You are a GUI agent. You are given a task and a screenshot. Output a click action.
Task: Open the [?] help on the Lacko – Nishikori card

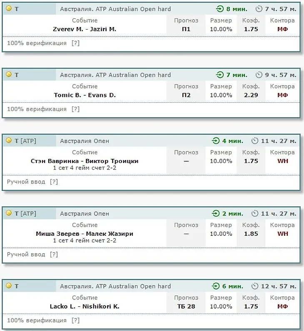75,321
